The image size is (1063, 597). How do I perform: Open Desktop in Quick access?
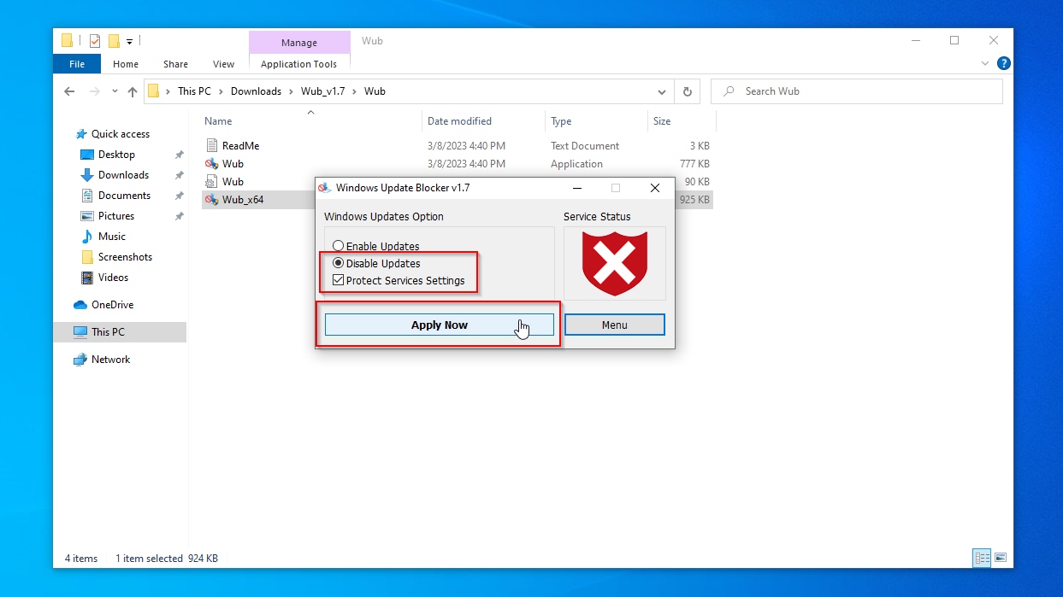click(x=116, y=155)
